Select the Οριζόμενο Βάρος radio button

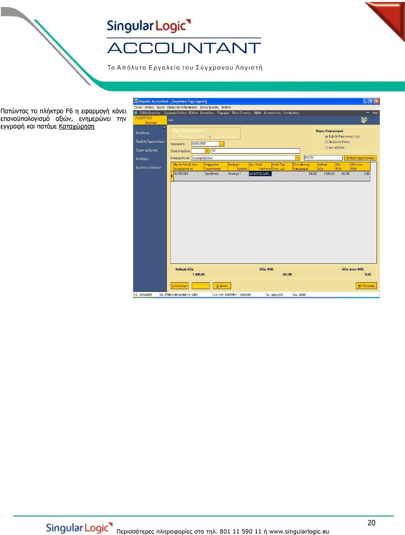pos(327,142)
